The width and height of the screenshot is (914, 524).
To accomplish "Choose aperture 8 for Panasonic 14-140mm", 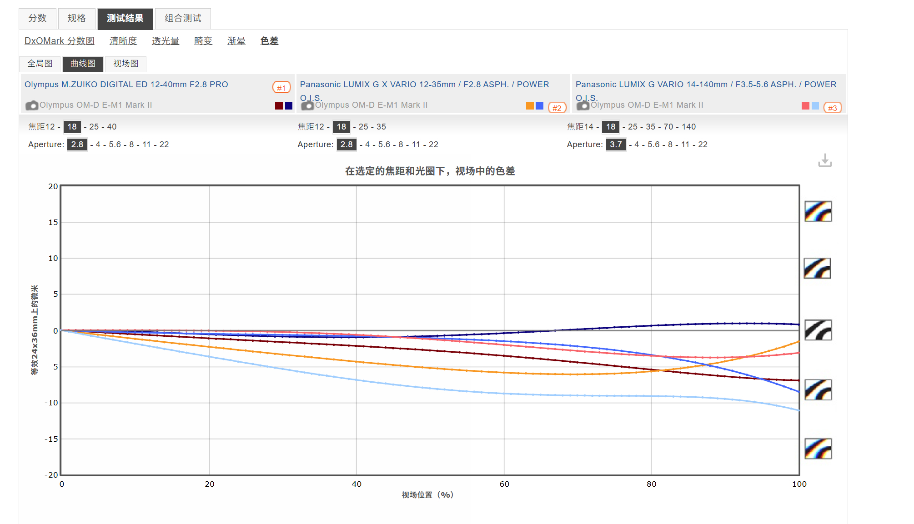I will coord(670,145).
